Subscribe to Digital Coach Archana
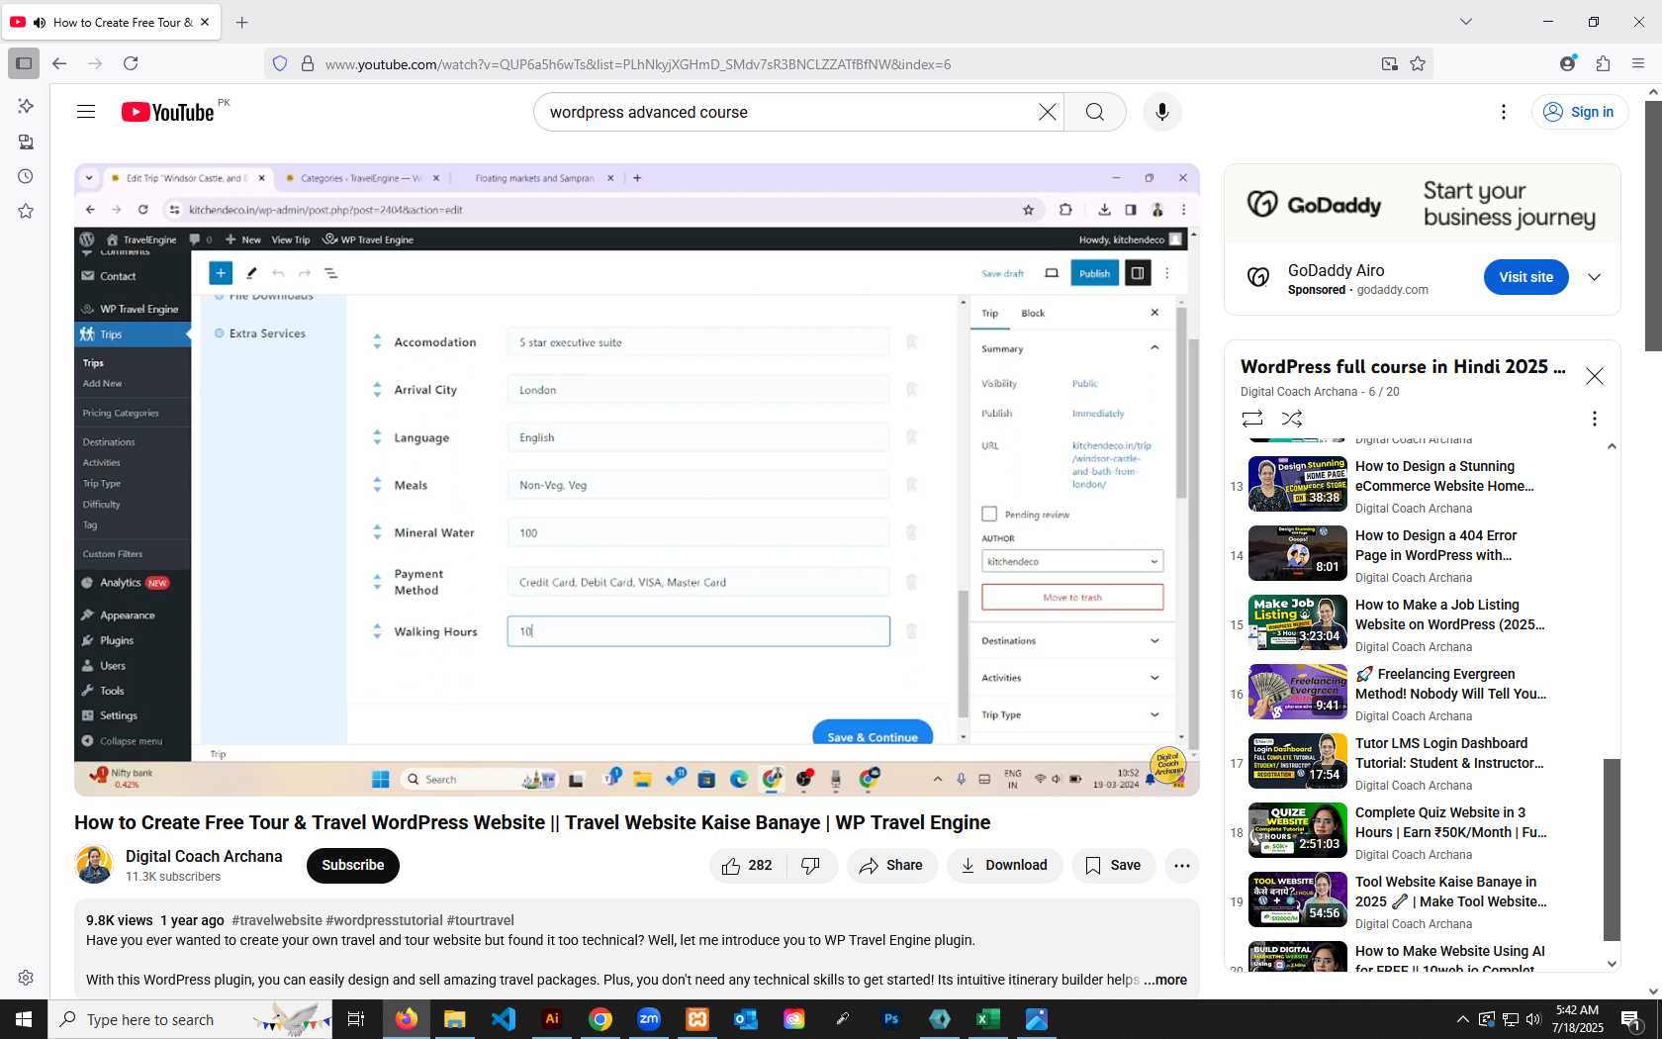This screenshot has height=1039, width=1662. (352, 866)
